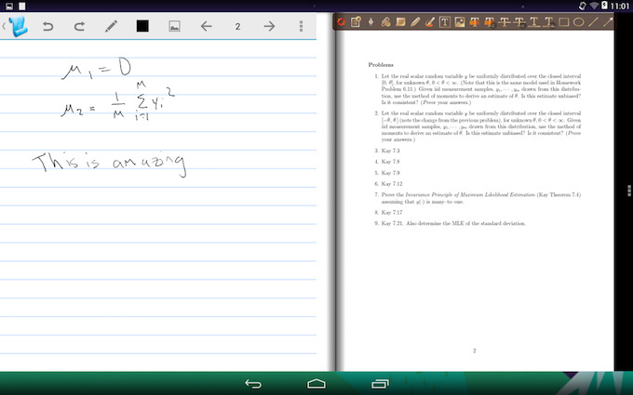The width and height of the screenshot is (633, 395).
Task: Select the pen drawing tool
Action: 111,26
